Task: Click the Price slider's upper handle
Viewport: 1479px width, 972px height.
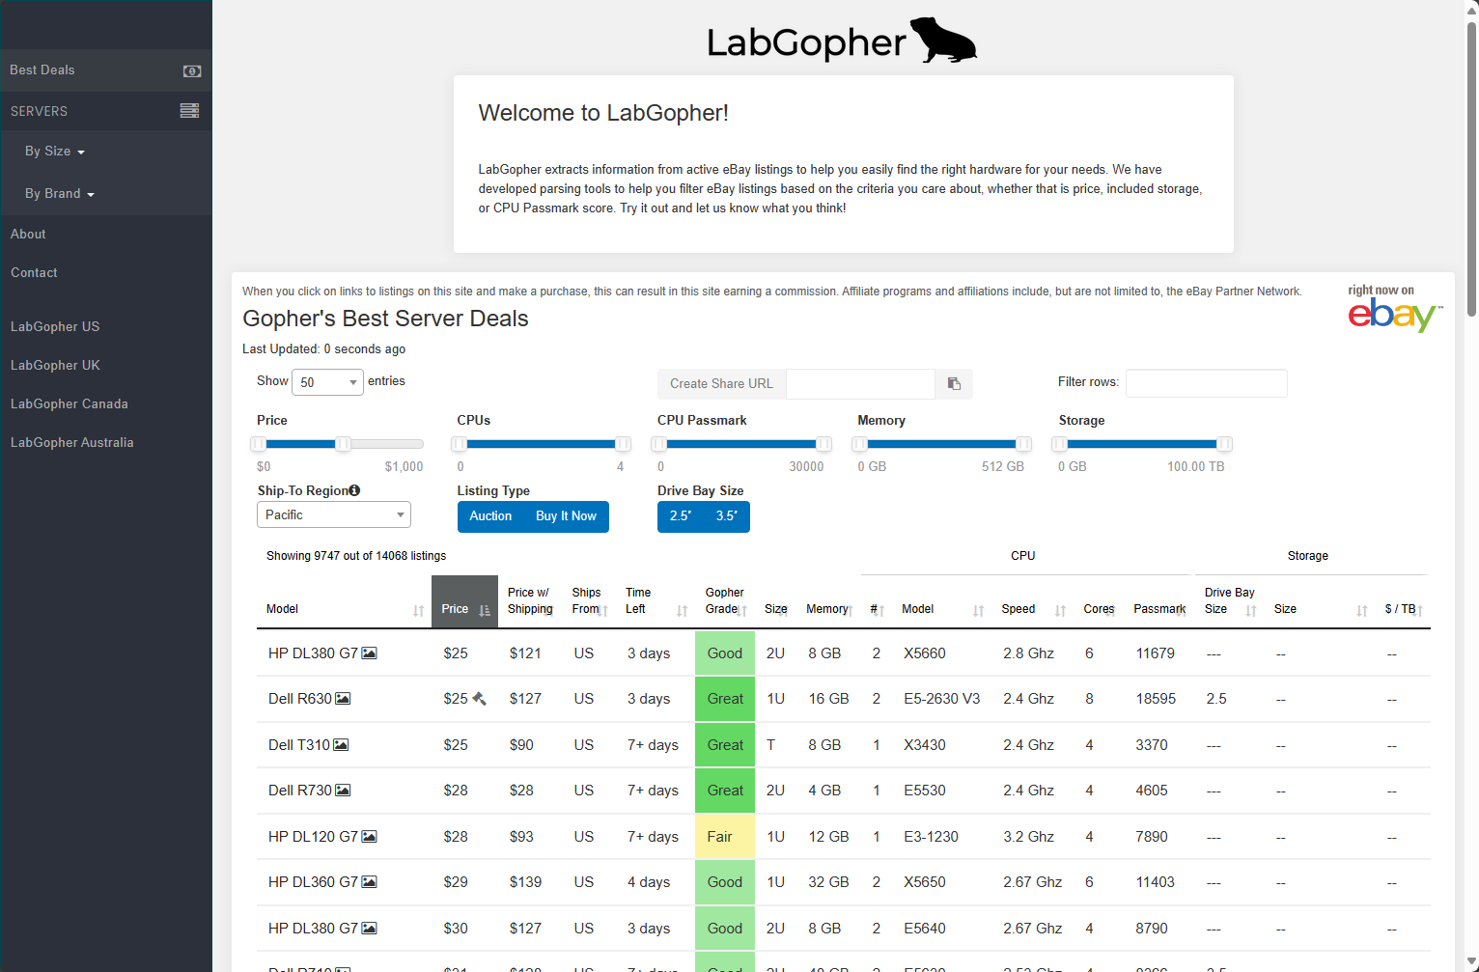Action: [x=343, y=444]
